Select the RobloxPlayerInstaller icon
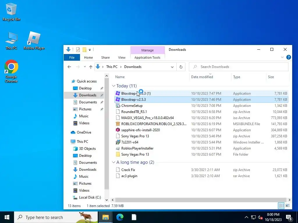 coord(118,148)
